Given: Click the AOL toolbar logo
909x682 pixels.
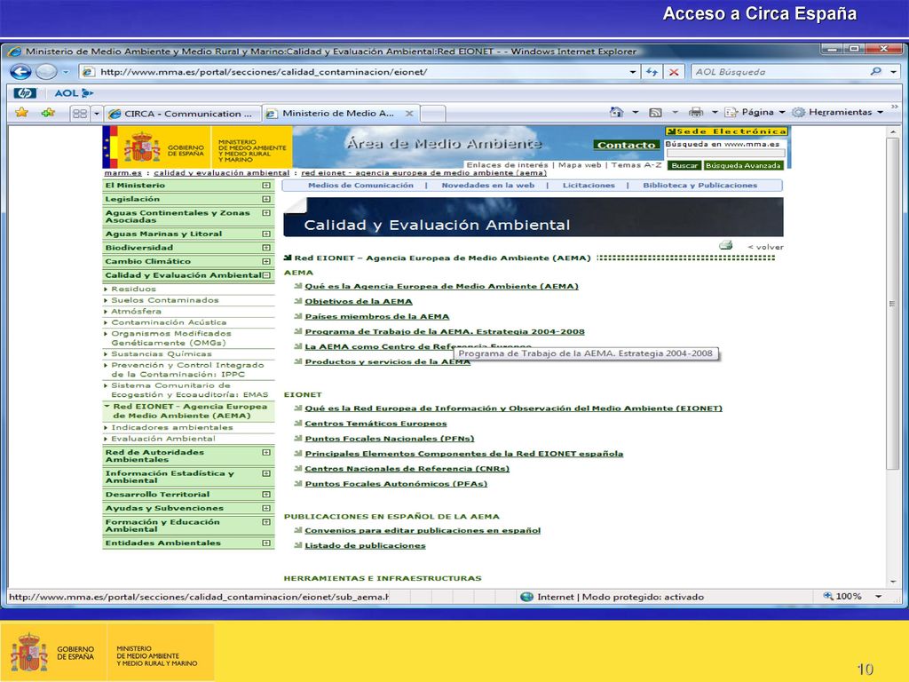Looking at the screenshot, I should (74, 92).
